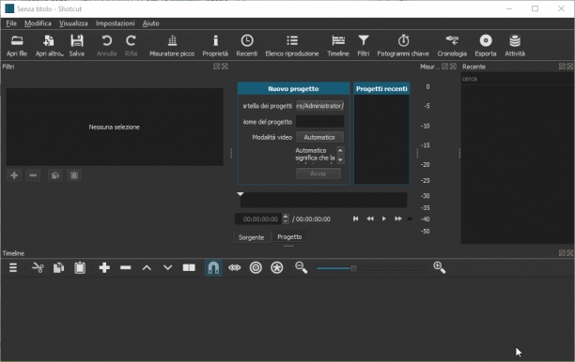Click the timeline zoom out magnifier
Viewport: 575px width, 362px height.
pyautogui.click(x=301, y=268)
